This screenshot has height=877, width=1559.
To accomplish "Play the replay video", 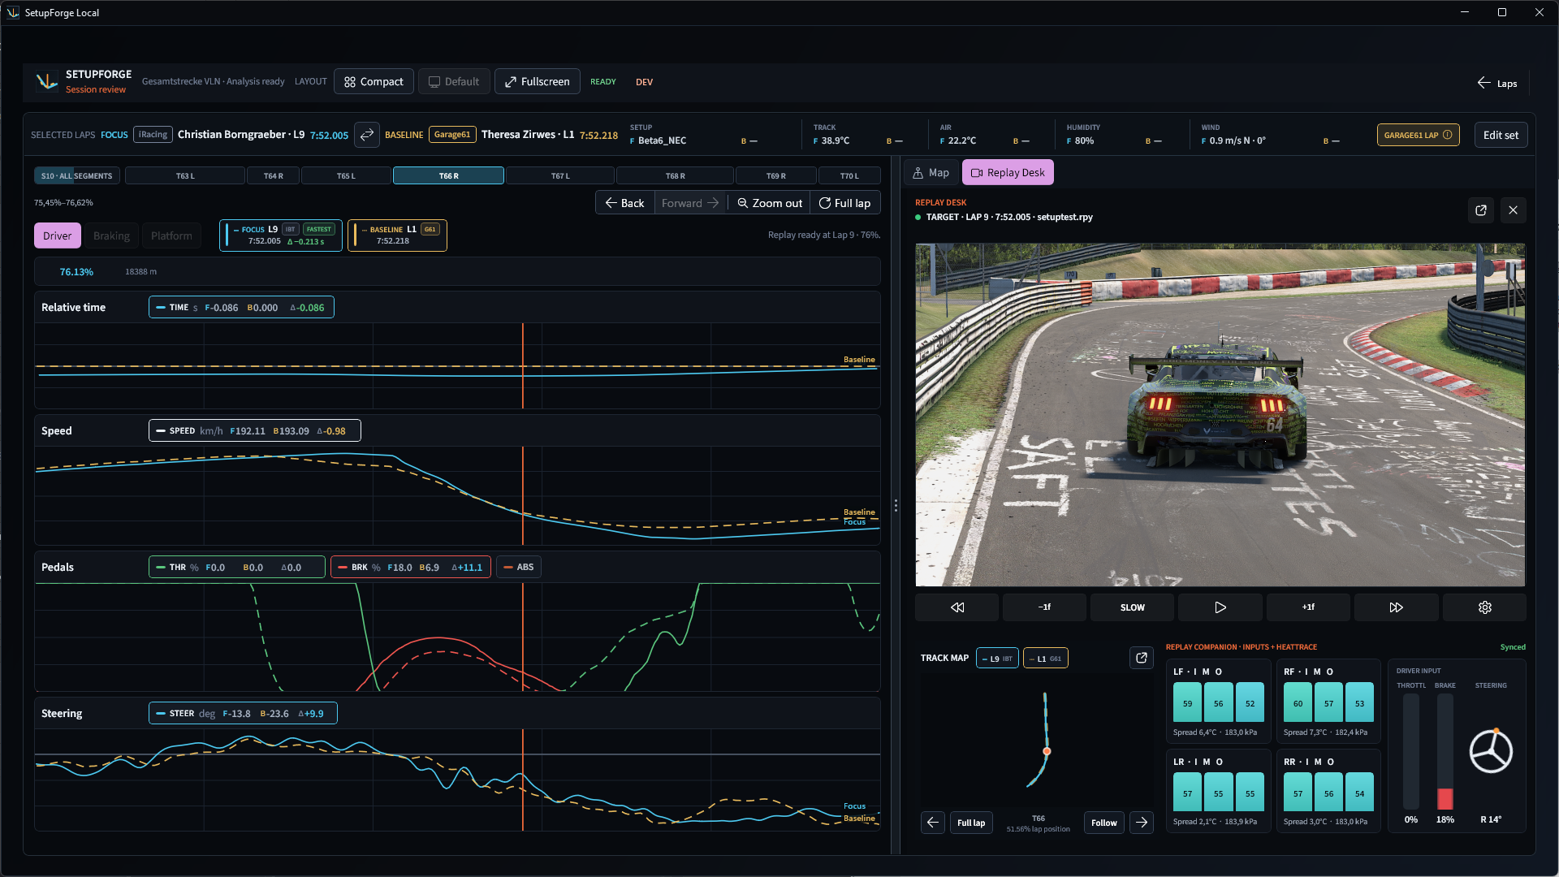I will click(x=1220, y=607).
